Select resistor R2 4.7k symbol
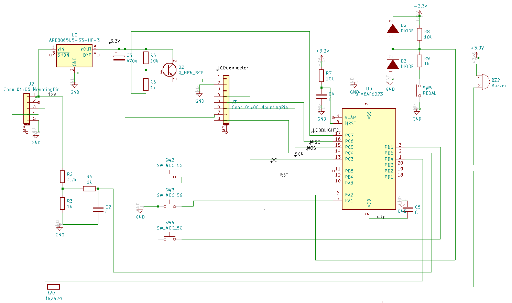Viewport: 512px width, 303px height. 62,177
